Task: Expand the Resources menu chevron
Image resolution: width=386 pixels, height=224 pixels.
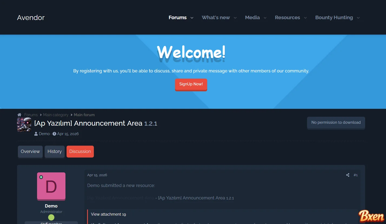Action: [x=305, y=18]
